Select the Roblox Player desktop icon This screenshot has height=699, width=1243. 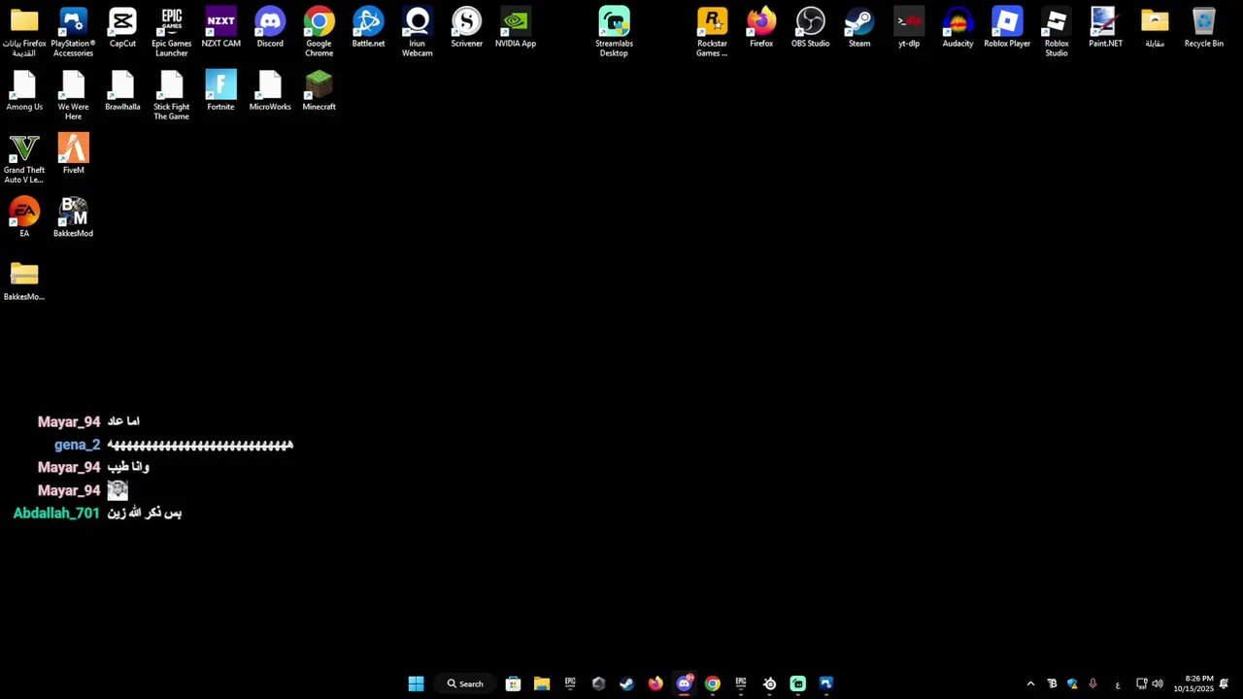(1007, 27)
